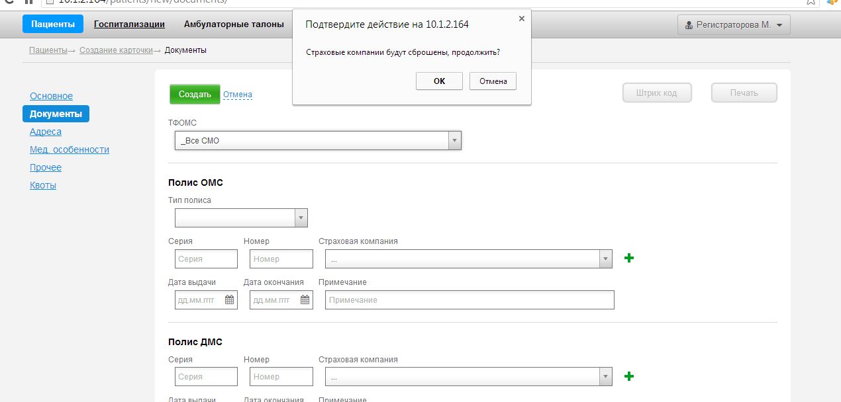The height and width of the screenshot is (402, 841).
Task: Click the Штрих код button
Action: [657, 93]
